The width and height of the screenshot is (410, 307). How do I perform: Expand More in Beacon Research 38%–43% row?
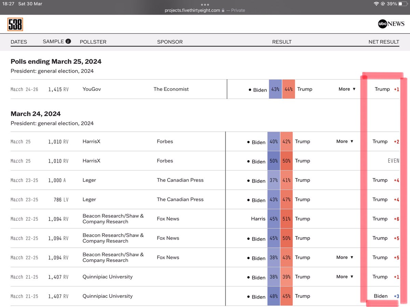point(345,257)
